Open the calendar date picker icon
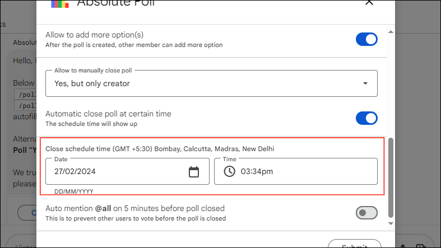Image resolution: width=441 pixels, height=248 pixels. tap(194, 172)
